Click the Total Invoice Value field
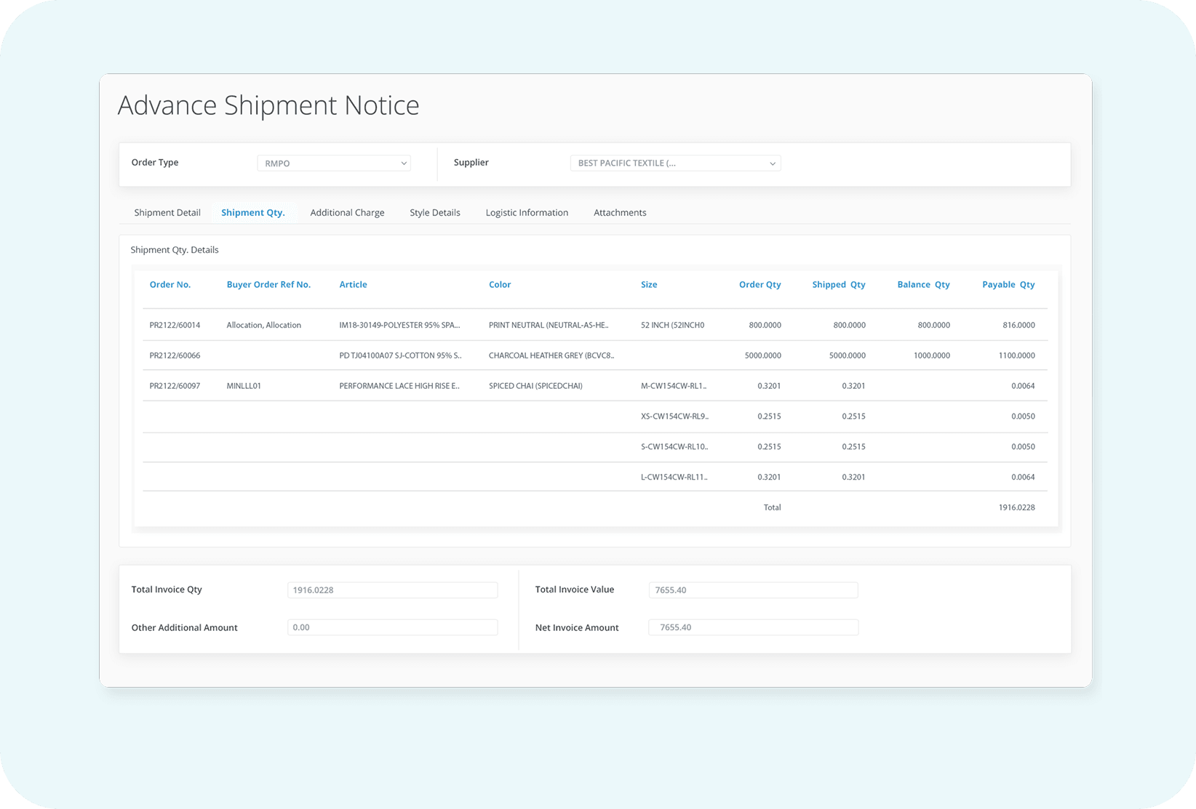 coord(753,589)
